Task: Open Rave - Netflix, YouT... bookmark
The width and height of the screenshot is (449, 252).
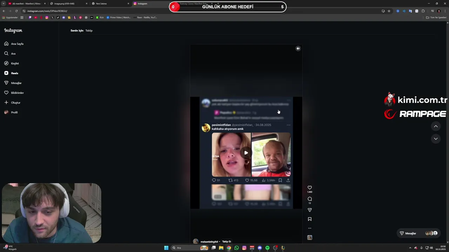Action: (145, 17)
